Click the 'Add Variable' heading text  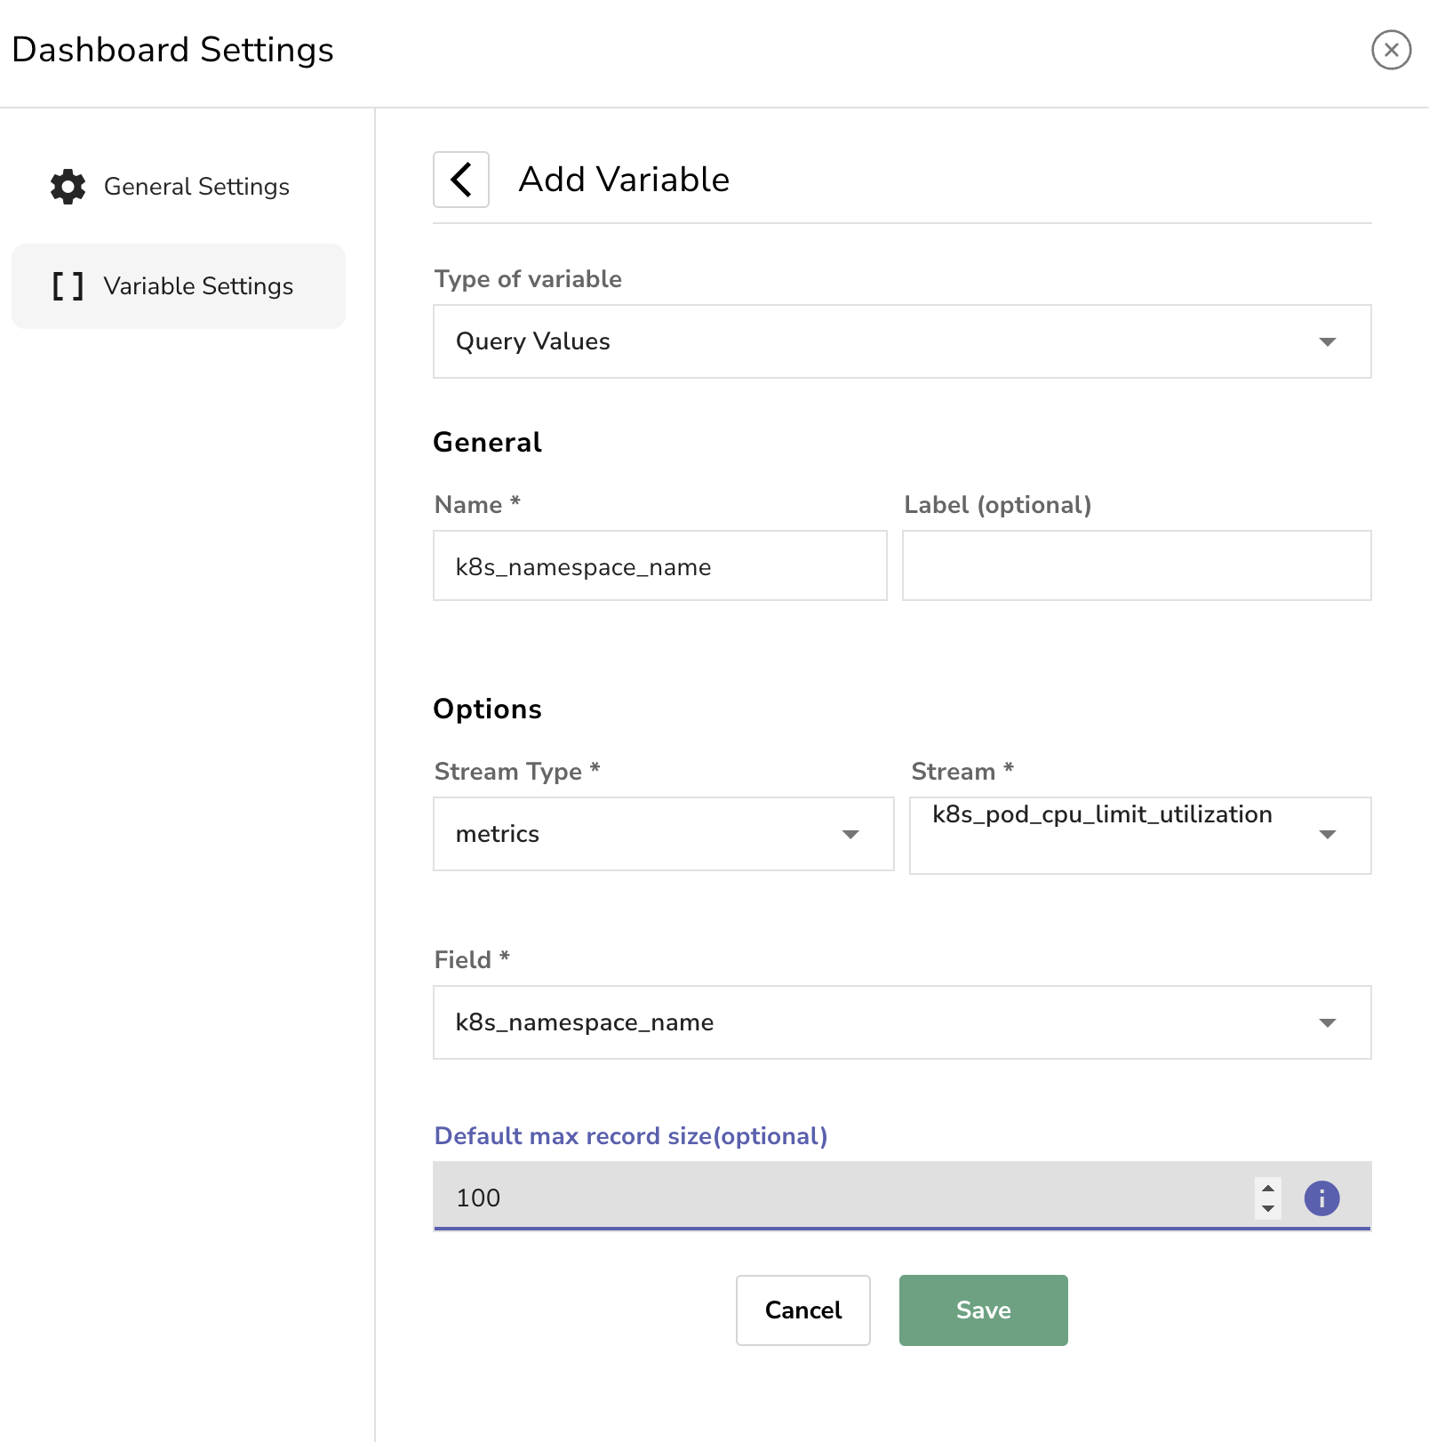(x=624, y=180)
